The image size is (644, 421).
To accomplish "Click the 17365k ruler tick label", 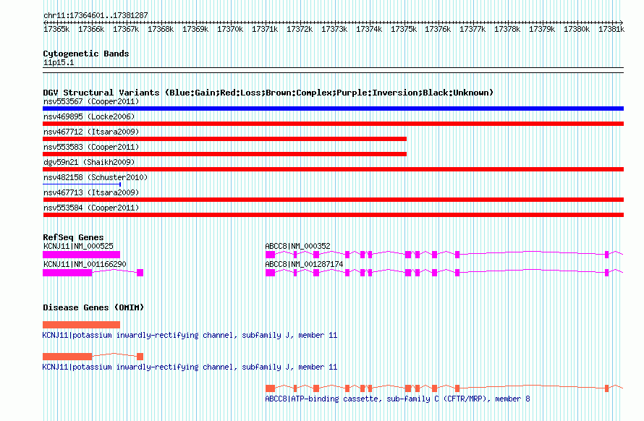I will pyautogui.click(x=56, y=29).
